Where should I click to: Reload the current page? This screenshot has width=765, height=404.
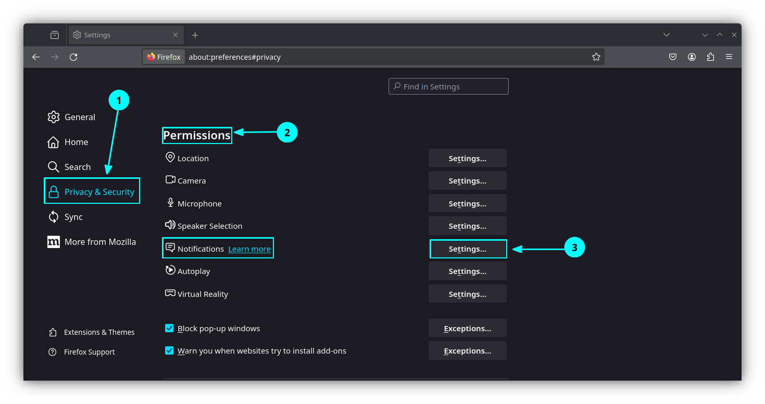(73, 57)
